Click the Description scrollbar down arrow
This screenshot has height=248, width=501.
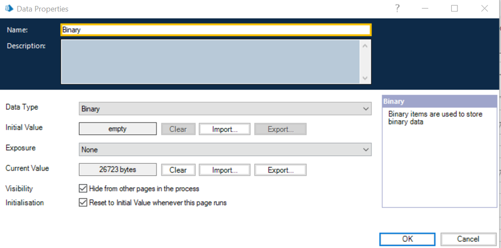click(365, 78)
